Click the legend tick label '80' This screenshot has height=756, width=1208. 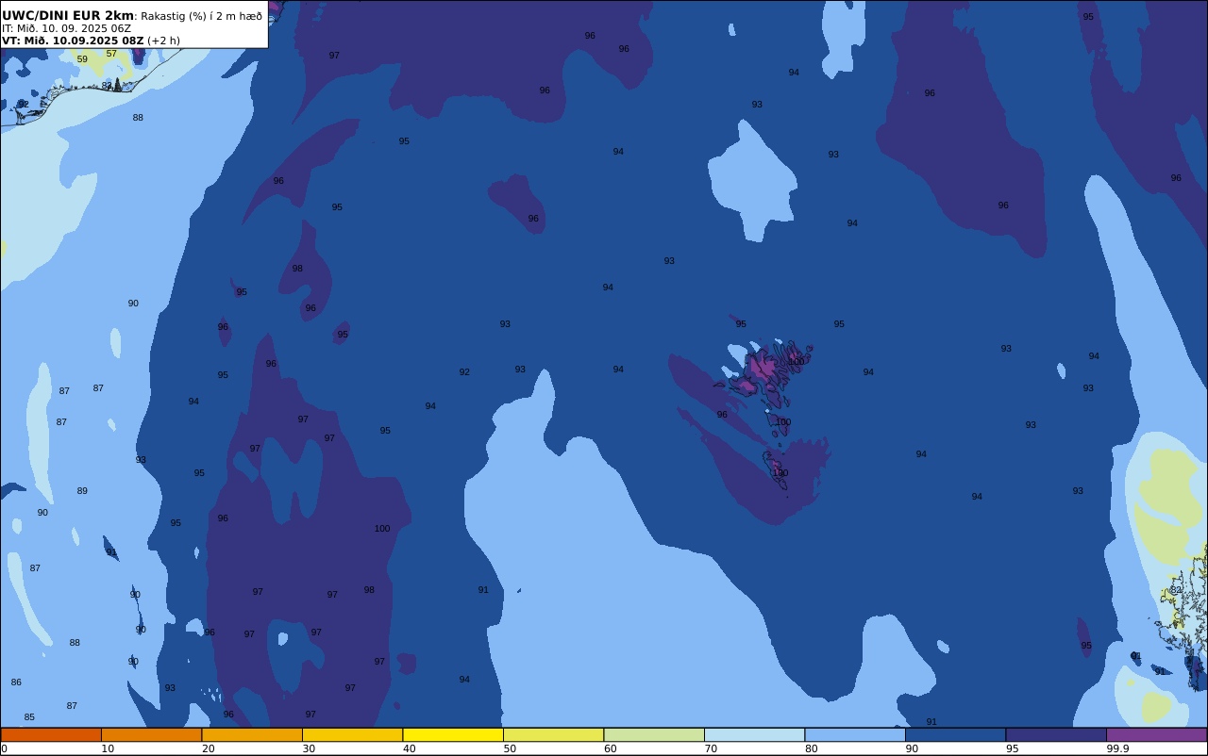click(811, 748)
